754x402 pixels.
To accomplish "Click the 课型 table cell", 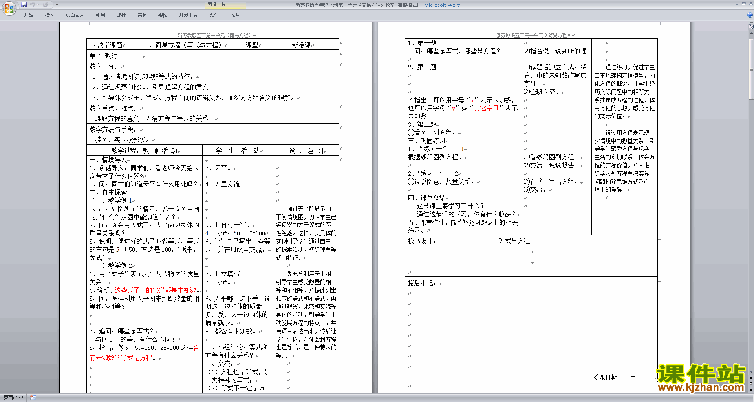I will click(252, 45).
